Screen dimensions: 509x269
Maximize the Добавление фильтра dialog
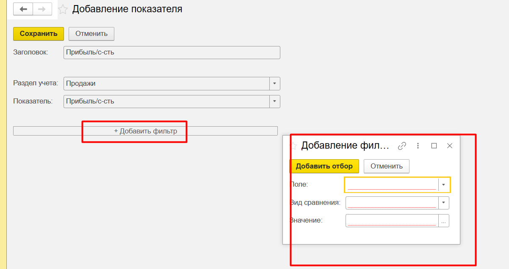[434, 146]
